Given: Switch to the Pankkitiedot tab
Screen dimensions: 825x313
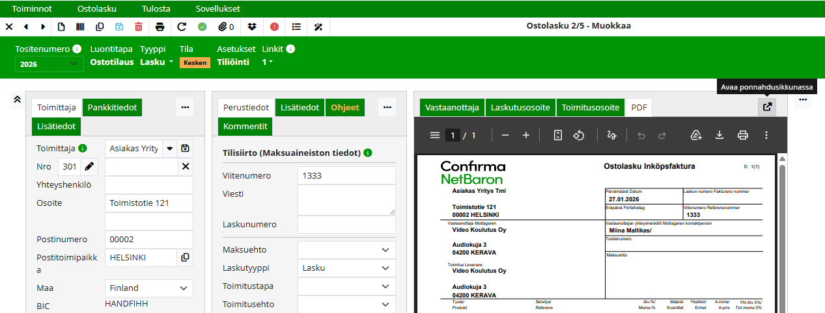Looking at the screenshot, I should tap(112, 108).
